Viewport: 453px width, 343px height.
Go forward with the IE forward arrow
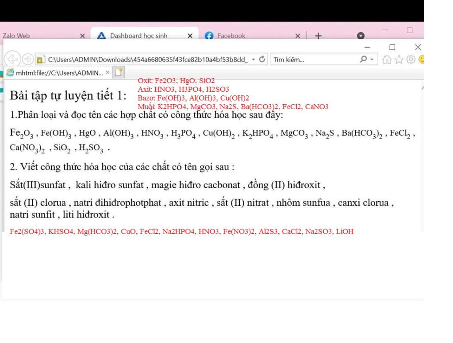[x=27, y=60]
